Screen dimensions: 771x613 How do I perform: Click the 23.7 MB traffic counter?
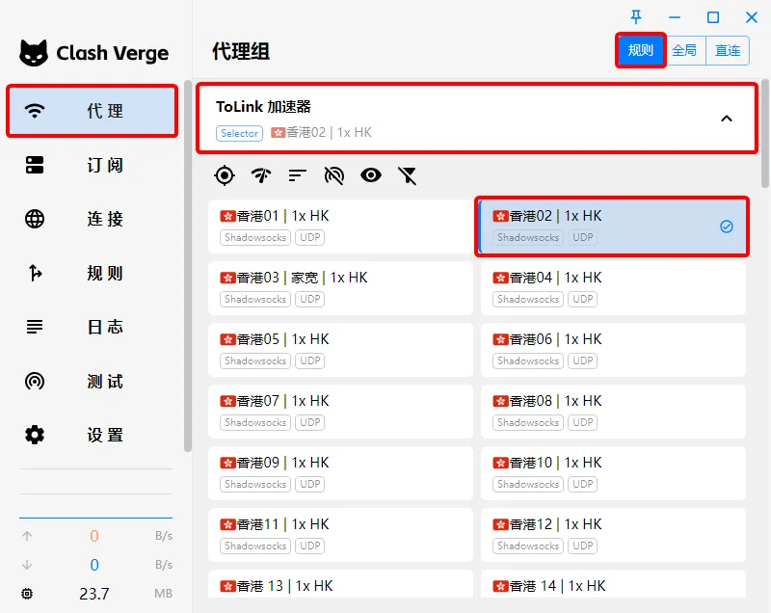pos(93,594)
